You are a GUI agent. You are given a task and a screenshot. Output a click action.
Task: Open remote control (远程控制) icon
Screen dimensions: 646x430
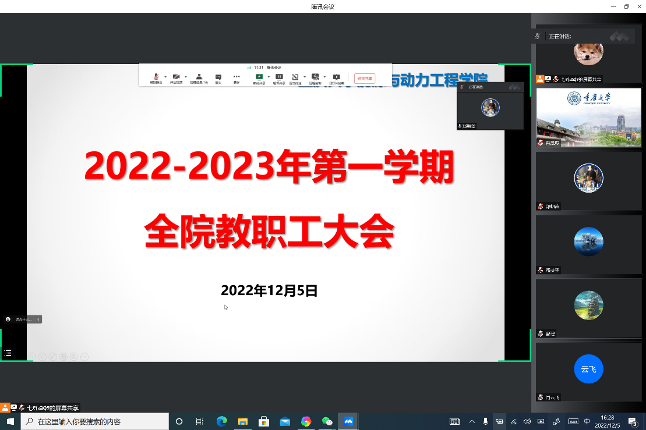click(315, 77)
